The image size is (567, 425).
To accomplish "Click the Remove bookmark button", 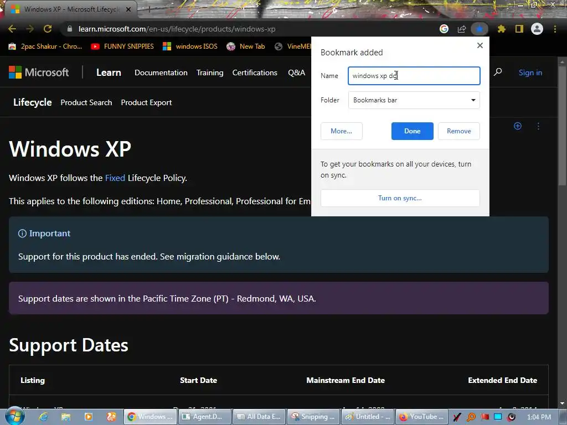I will pos(459,131).
